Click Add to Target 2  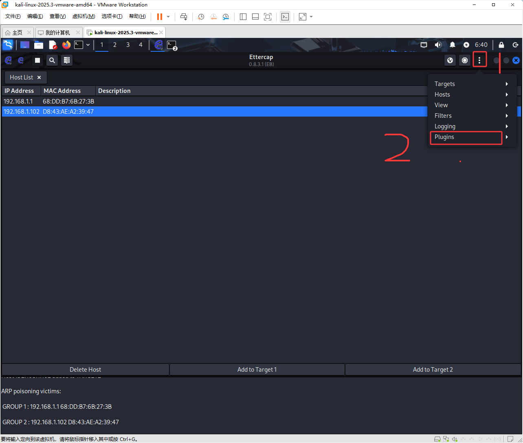[x=433, y=370]
